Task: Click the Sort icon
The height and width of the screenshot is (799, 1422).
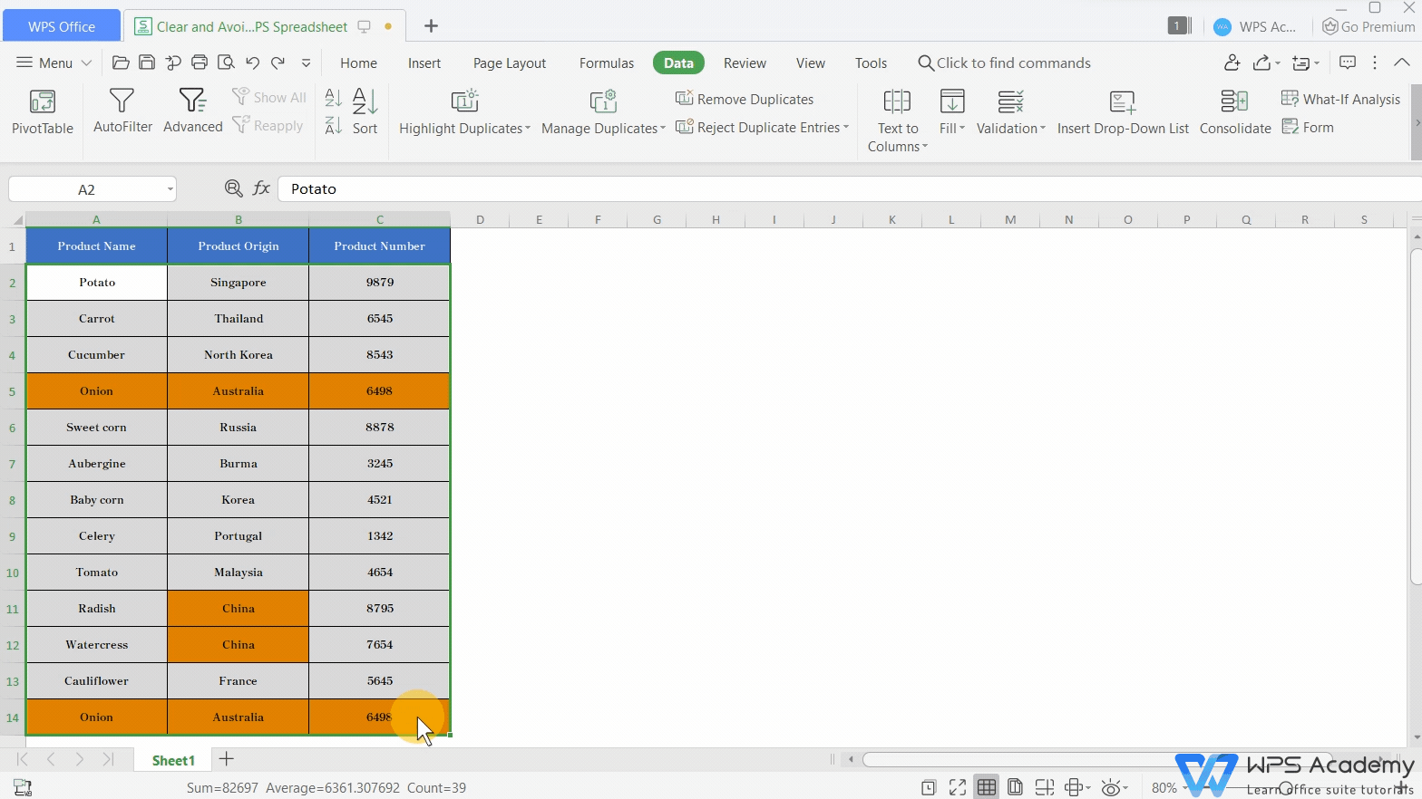Action: (x=365, y=101)
